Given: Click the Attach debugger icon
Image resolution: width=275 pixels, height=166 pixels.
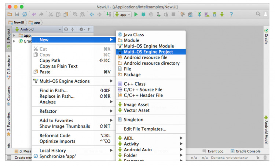Looking at the screenshot, I should coord(158,14).
